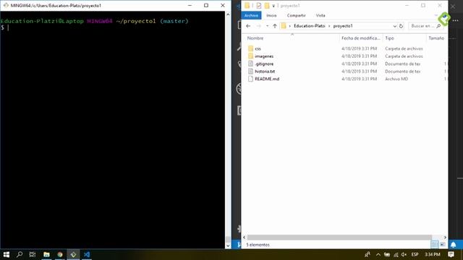Click scroll left arrow in Explorer

(x=244, y=238)
